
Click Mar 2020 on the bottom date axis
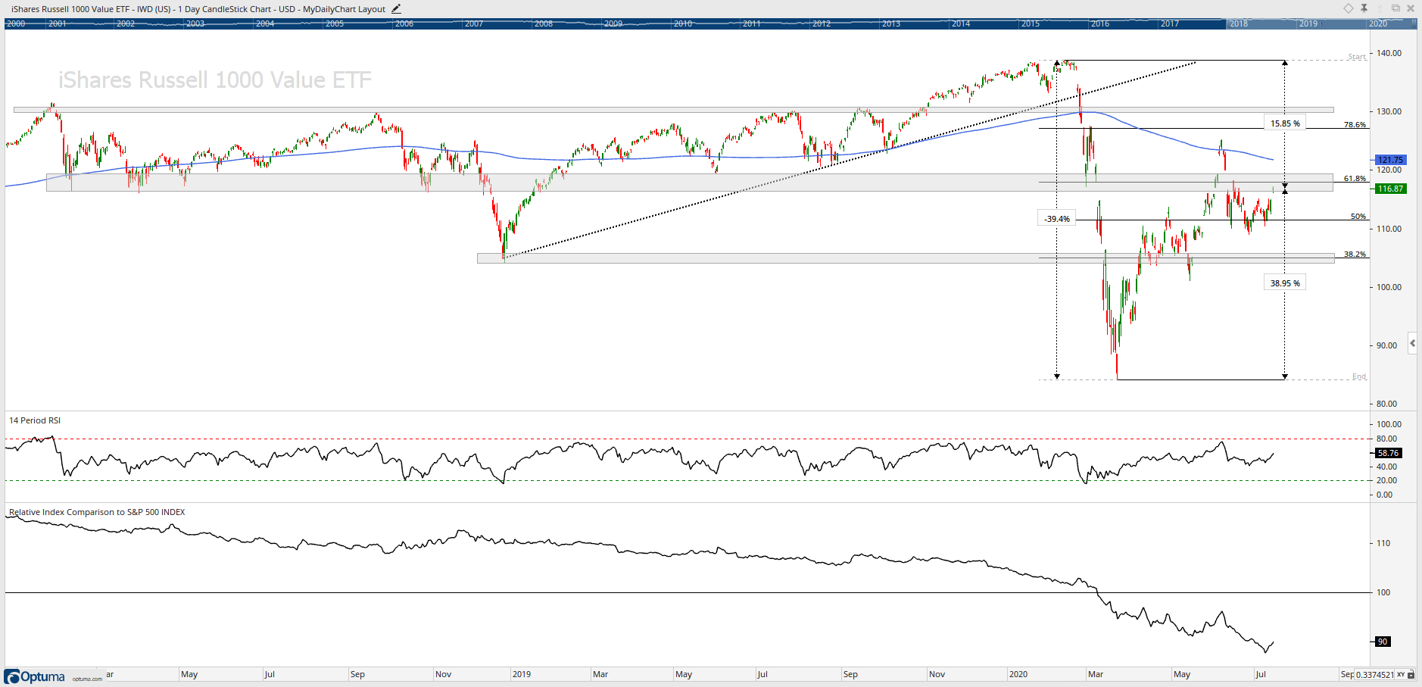[1096, 674]
